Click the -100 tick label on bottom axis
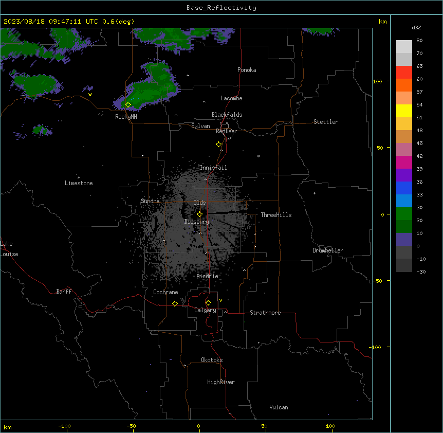Image resolution: width=443 pixels, height=433 pixels. [x=64, y=426]
